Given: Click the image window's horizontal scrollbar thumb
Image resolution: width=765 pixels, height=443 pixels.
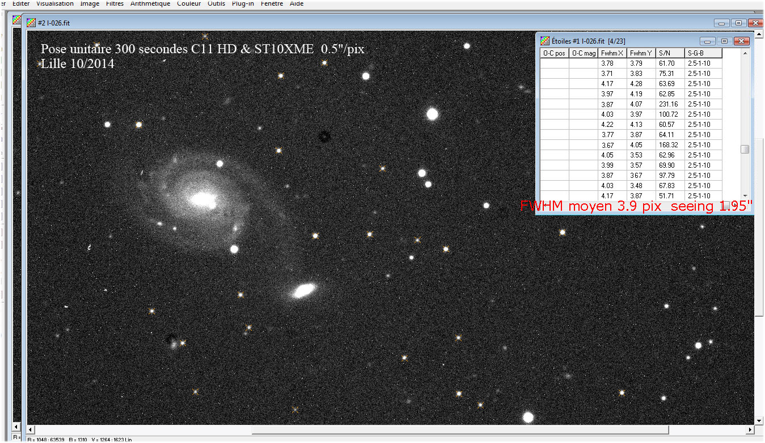Looking at the screenshot, I should pos(460,430).
